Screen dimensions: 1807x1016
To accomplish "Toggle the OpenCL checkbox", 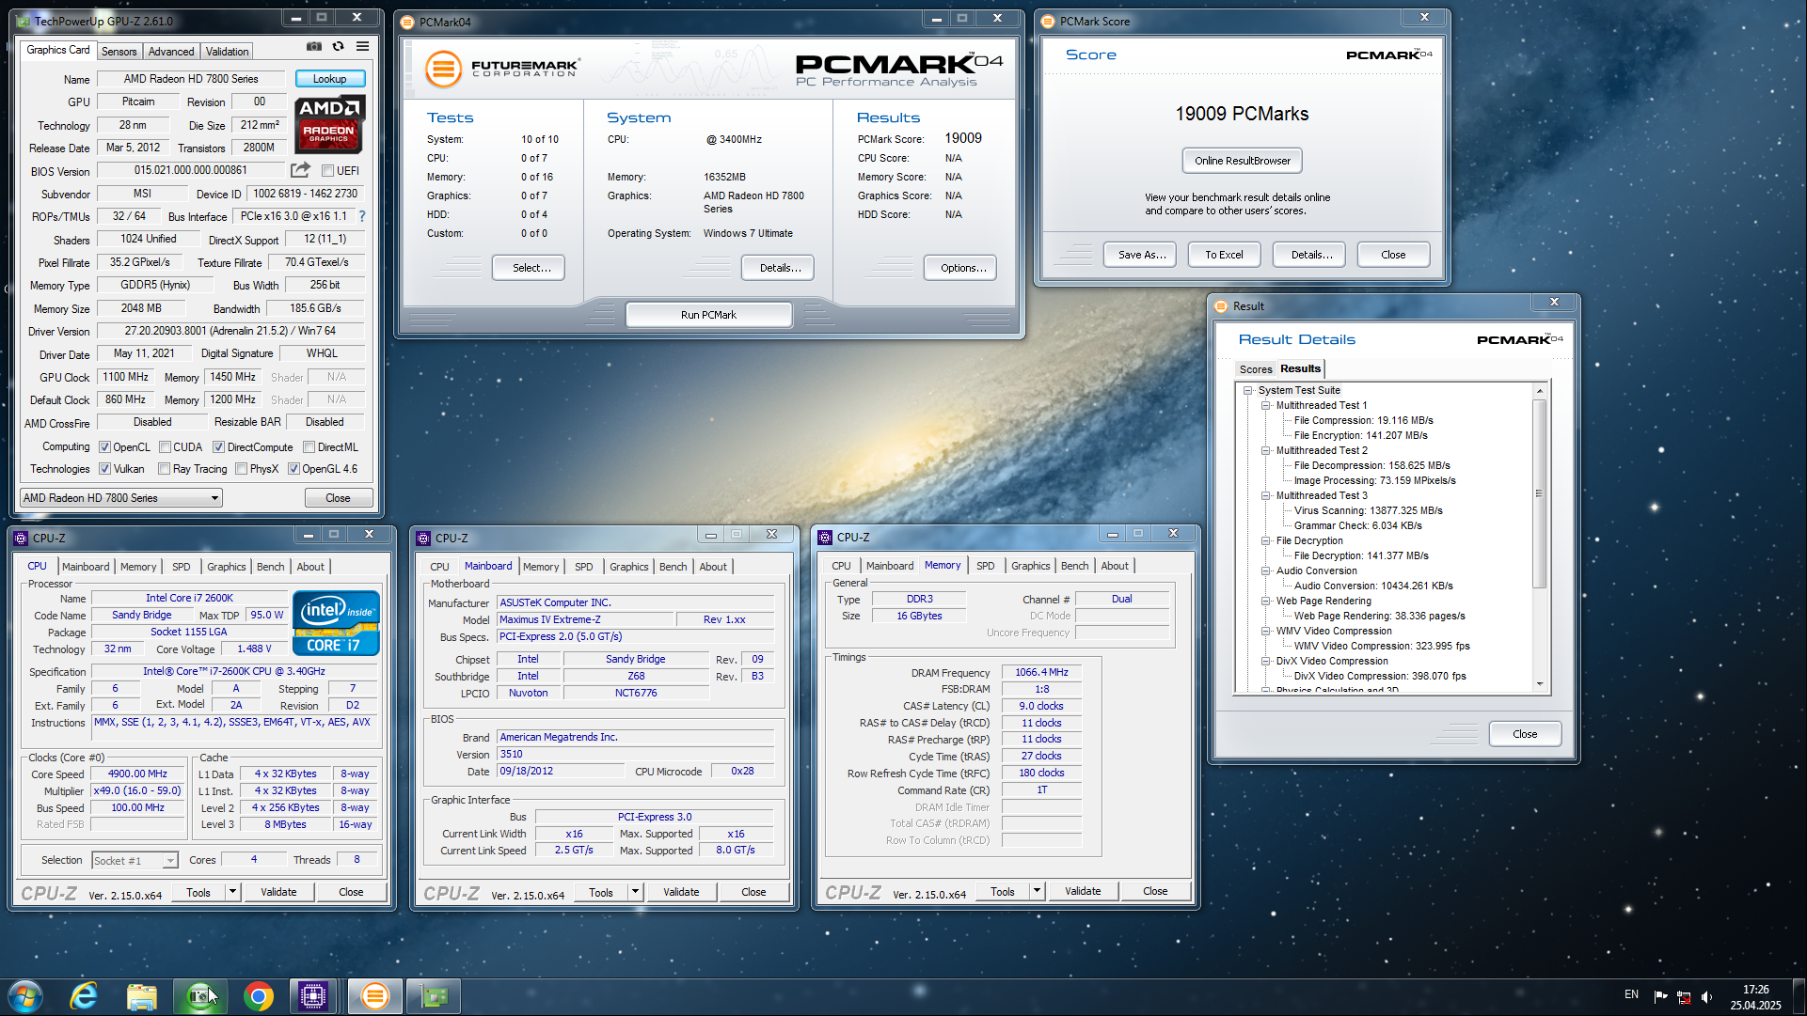I will point(105,447).
